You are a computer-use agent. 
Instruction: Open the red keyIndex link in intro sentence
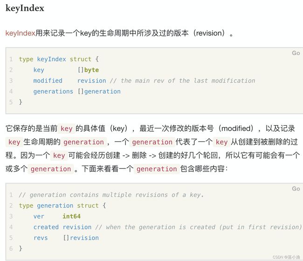click(21, 33)
